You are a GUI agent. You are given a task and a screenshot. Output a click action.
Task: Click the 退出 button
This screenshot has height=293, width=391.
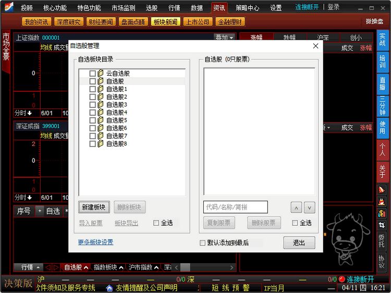pos(299,242)
